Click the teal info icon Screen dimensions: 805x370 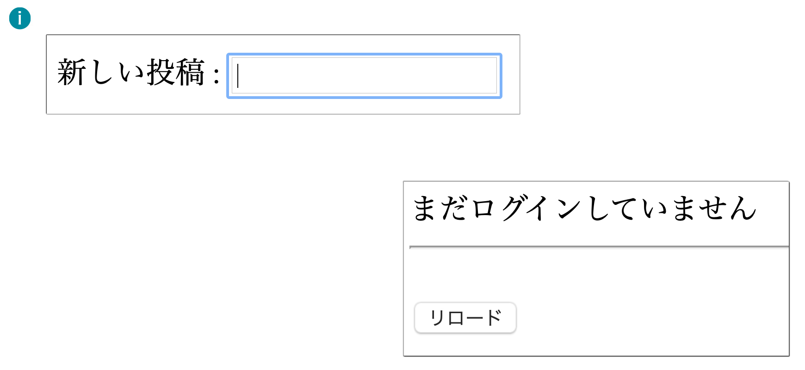point(20,18)
